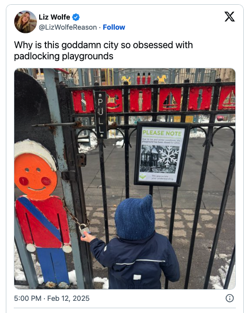
Task: Click the PLEASE NOTE sign in the photo
Action: [x=162, y=154]
